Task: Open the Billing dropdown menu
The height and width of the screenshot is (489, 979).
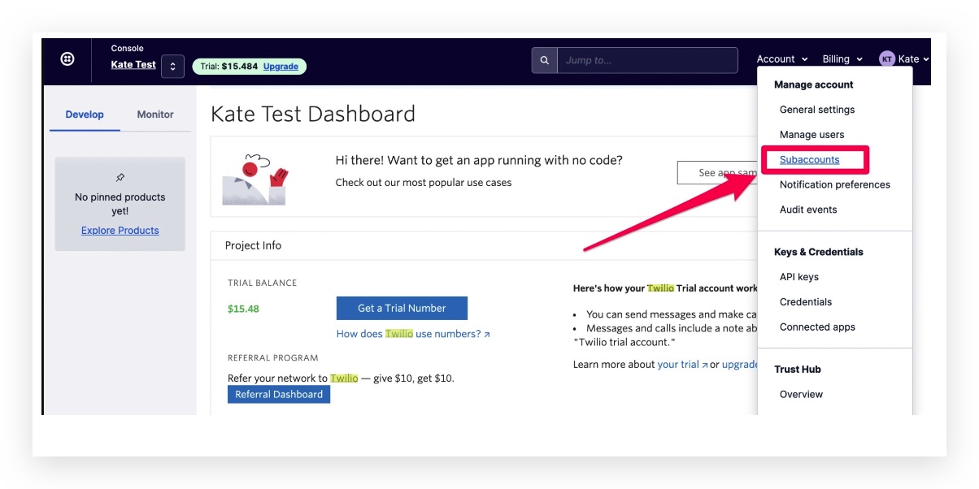Action: [842, 59]
